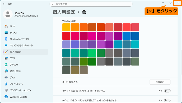
Task: Open アクセシビリティ settings
Action: 17,84
